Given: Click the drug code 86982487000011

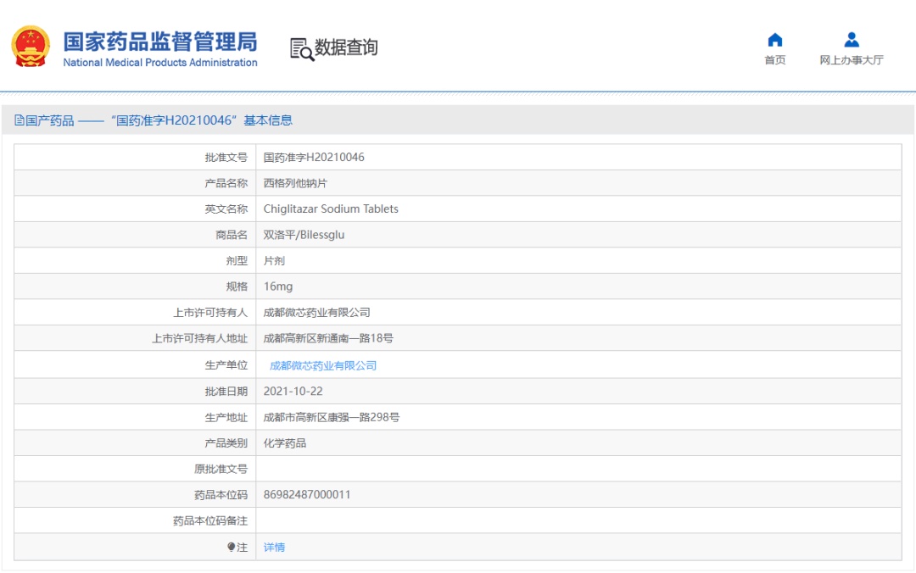Looking at the screenshot, I should tap(307, 494).
